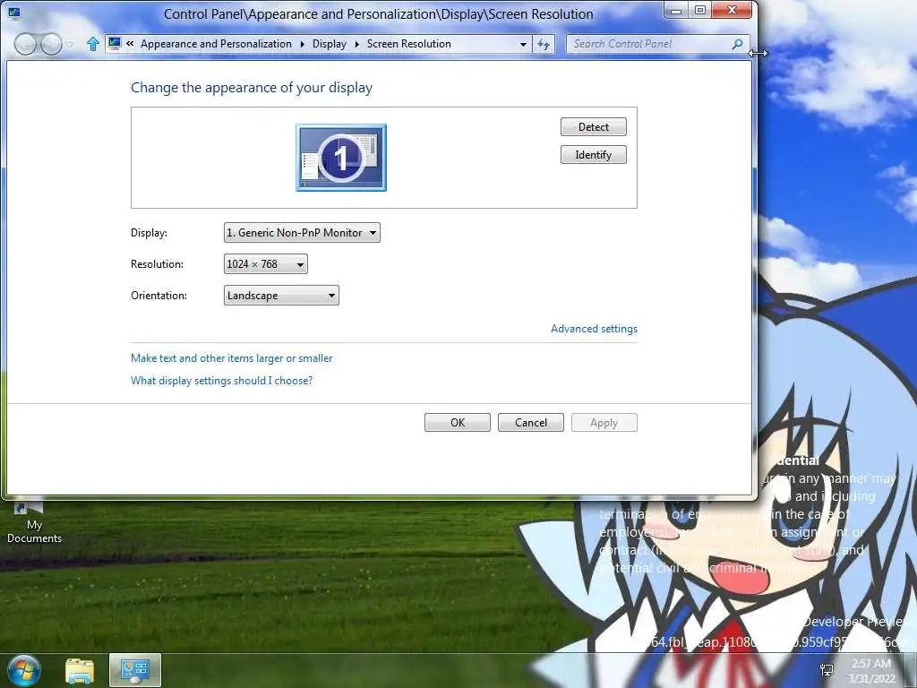
Task: Open the Start orb on taskbar
Action: click(x=23, y=670)
